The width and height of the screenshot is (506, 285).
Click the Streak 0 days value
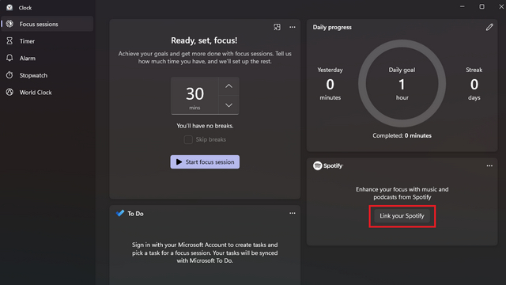[474, 84]
